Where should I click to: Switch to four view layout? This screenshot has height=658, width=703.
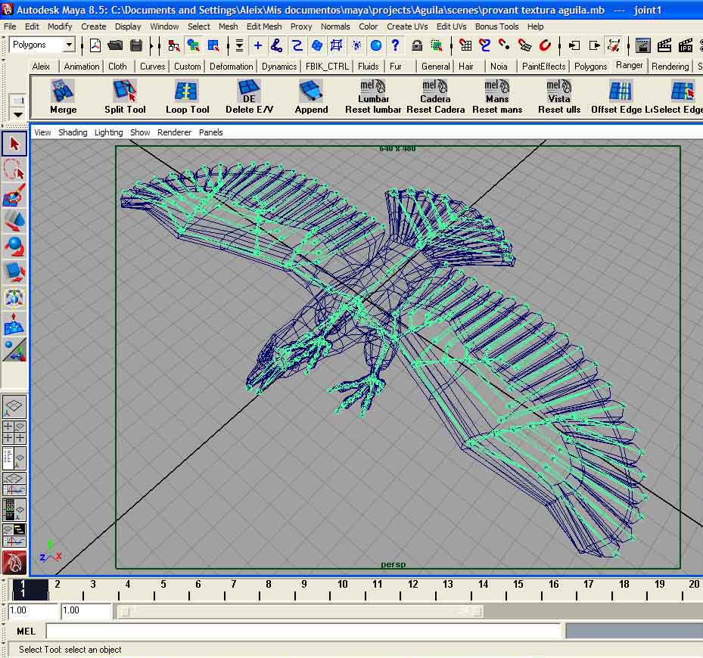14,432
